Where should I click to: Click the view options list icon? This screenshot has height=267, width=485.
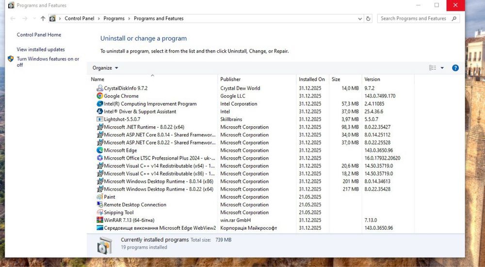click(x=433, y=68)
